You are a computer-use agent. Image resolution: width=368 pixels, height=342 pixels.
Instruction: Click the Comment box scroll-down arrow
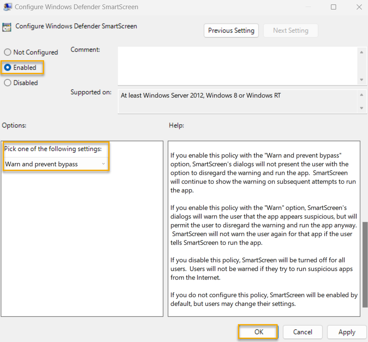coord(362,80)
